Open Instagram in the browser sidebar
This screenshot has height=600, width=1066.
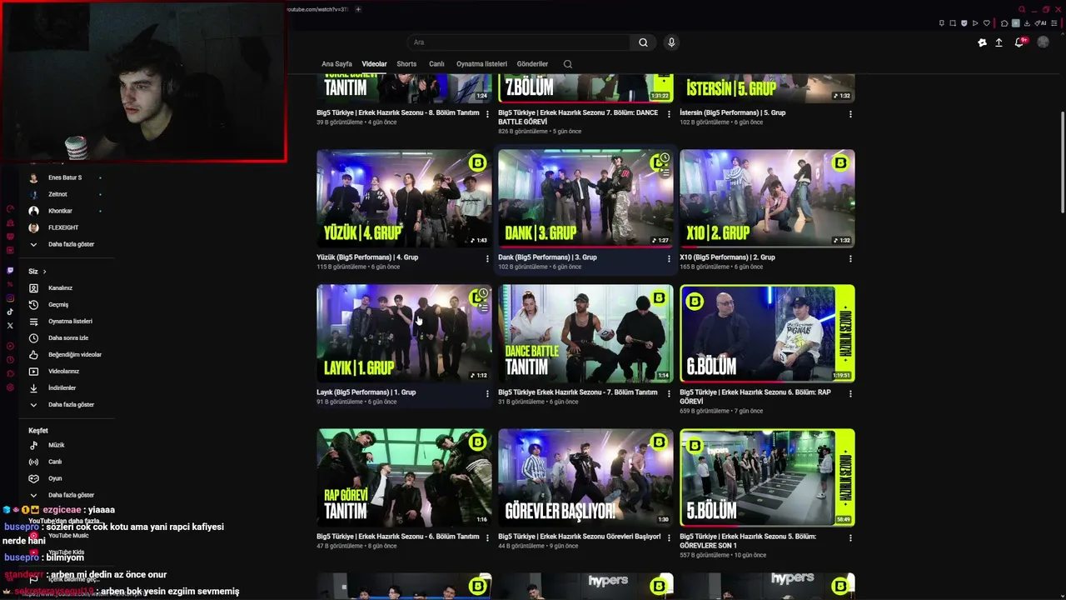tap(10, 298)
